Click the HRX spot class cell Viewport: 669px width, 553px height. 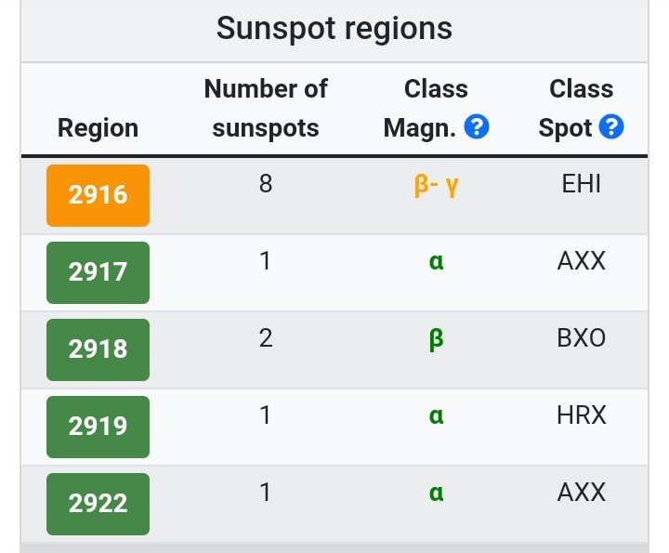click(x=581, y=415)
